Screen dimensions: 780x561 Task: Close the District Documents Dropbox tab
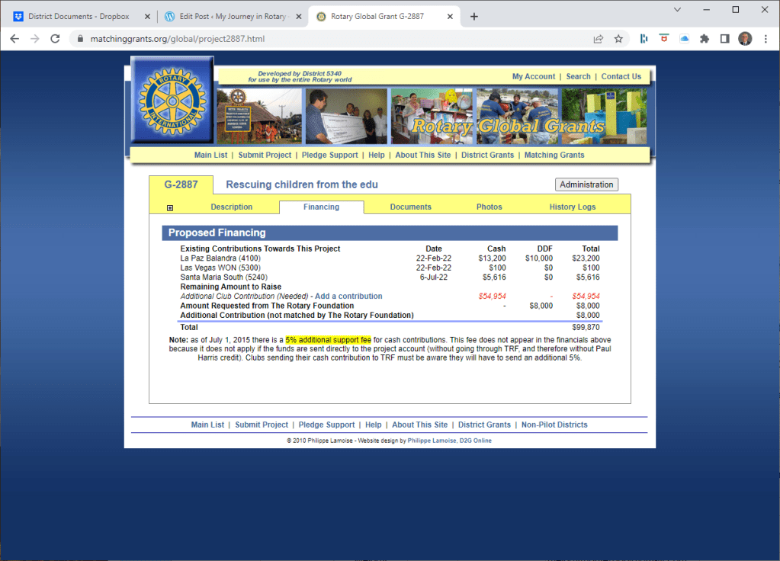(147, 17)
